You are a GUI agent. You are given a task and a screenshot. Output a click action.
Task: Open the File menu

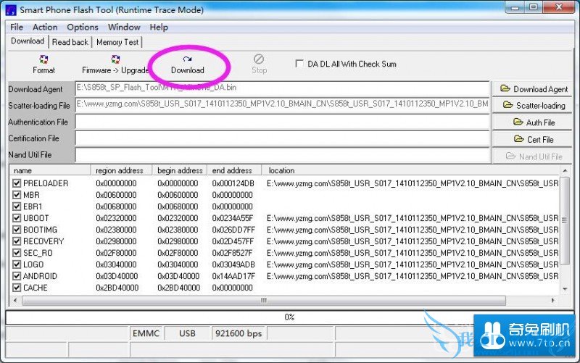coord(17,27)
